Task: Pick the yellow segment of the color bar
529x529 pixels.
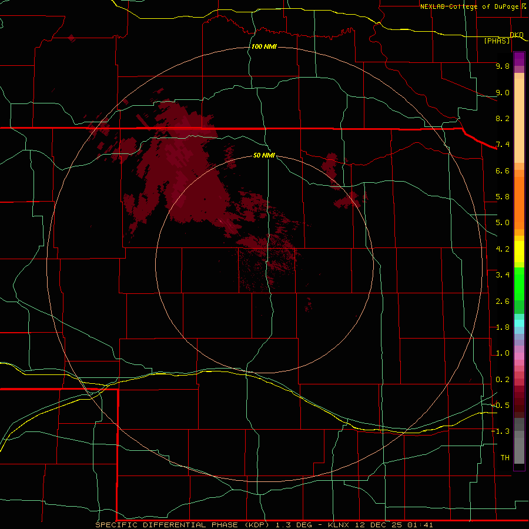Action: [x=519, y=252]
